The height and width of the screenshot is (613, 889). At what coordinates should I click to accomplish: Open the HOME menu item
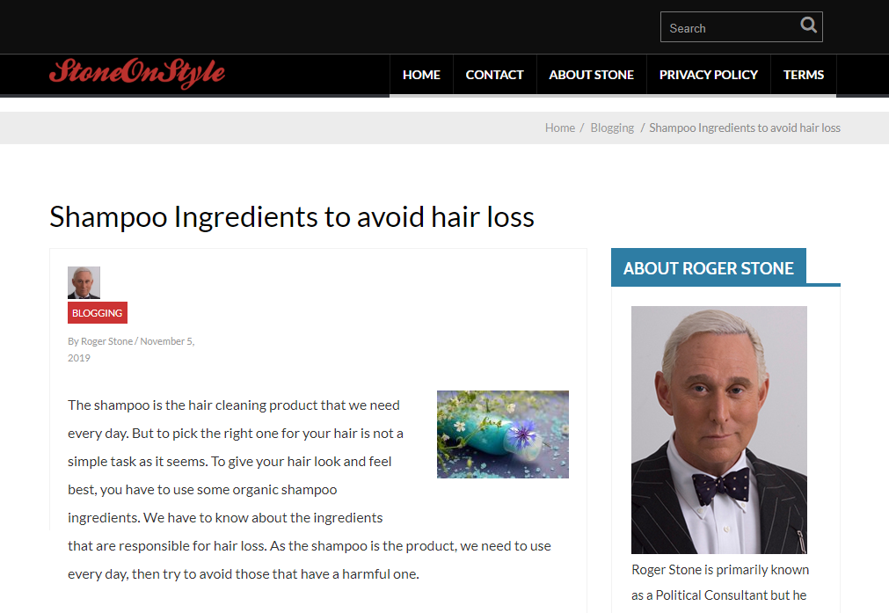coord(421,75)
